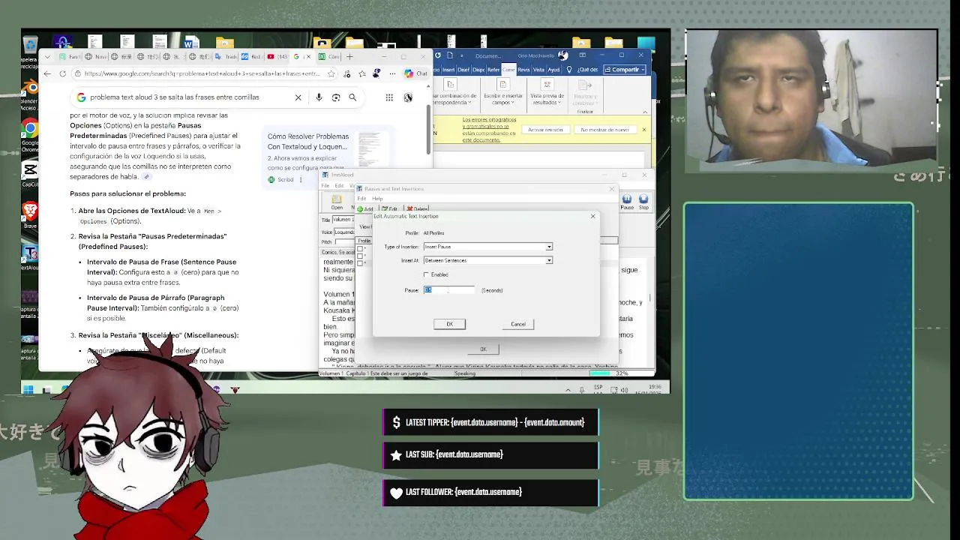Viewport: 960px width, 540px height.
Task: Click Compartir button in Word
Action: click(x=625, y=70)
